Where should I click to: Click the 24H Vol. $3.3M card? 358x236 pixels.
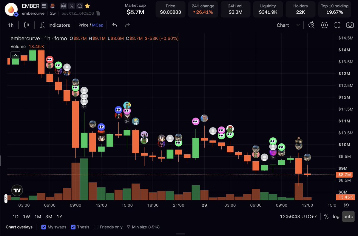coord(235,9)
